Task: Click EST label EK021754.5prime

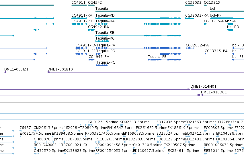Action: click(x=35, y=134)
